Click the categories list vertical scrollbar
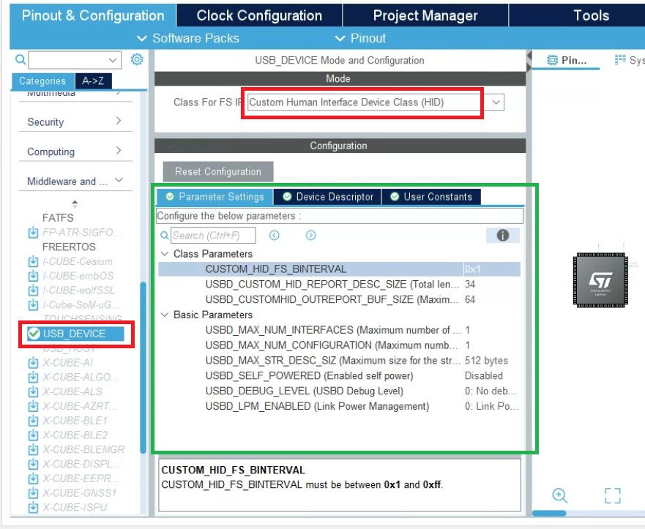This screenshot has width=645, height=529. click(x=143, y=367)
